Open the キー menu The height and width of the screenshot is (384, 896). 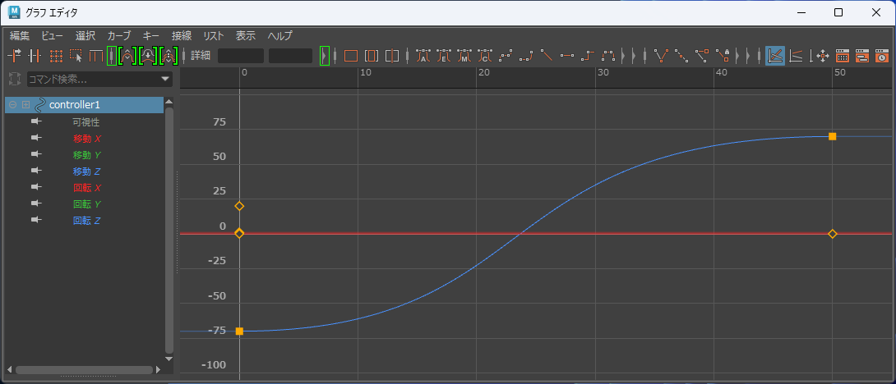(151, 35)
